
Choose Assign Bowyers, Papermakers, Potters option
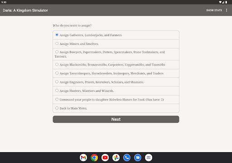(x=116, y=54)
